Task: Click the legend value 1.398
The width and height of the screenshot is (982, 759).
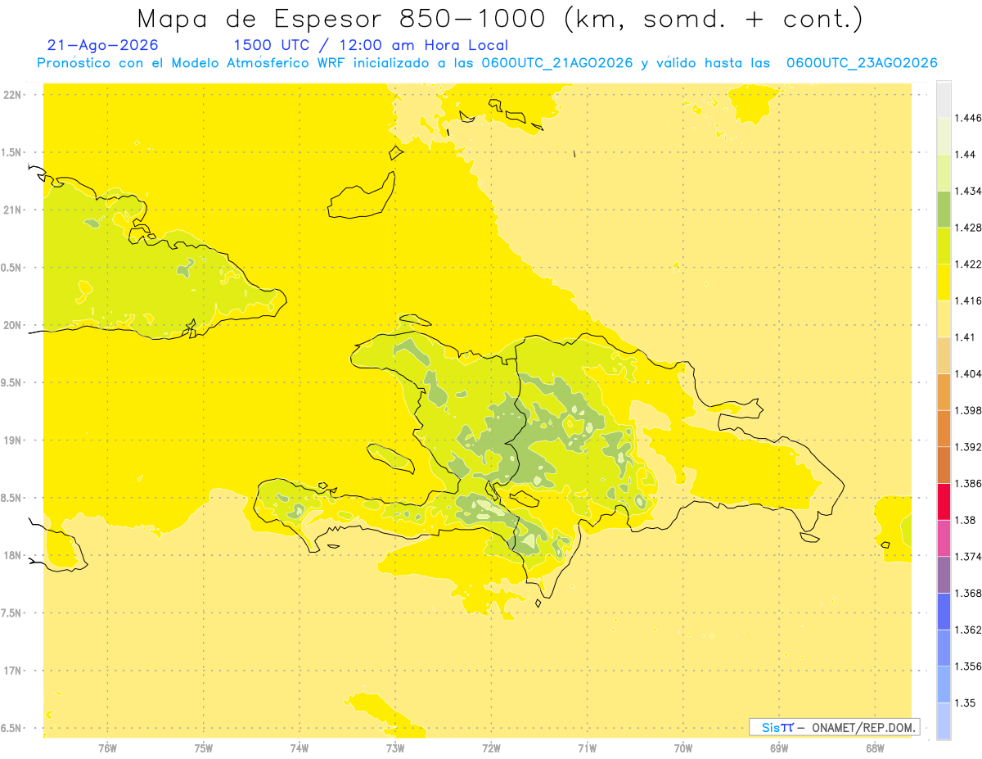Action: (x=968, y=410)
